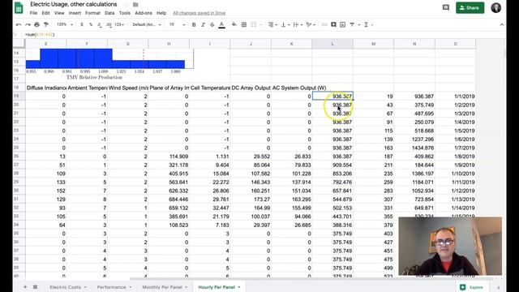Open horizontal align dropdown
This screenshot has height=292, width=519.
click(272, 24)
